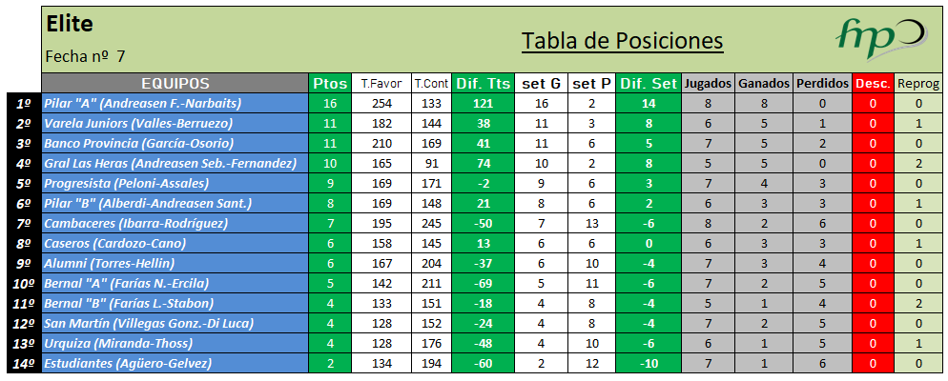
Task: Click the Varela Juniors team cell
Action: coord(139,123)
